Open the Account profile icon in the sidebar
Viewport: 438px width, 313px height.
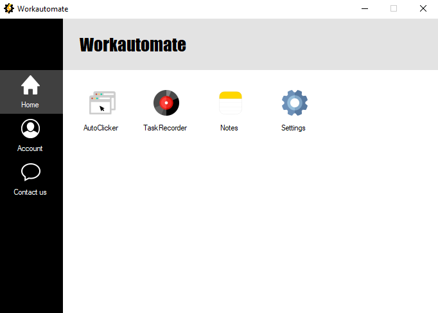pyautogui.click(x=30, y=129)
